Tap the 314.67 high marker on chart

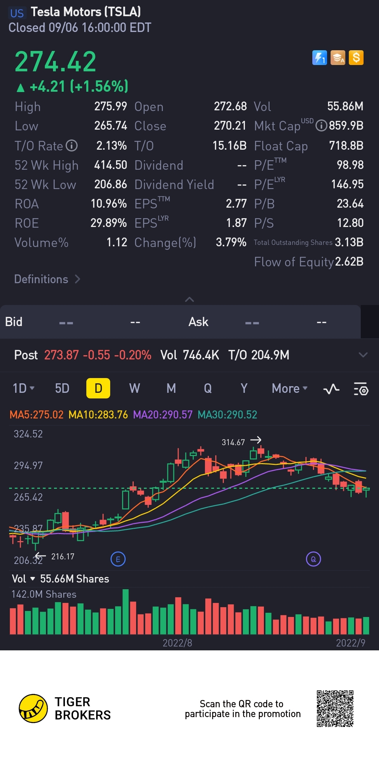(233, 442)
